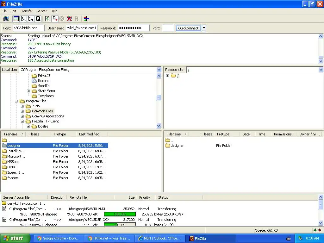Open the File menu
The image size is (324, 243).
[x=4, y=11]
